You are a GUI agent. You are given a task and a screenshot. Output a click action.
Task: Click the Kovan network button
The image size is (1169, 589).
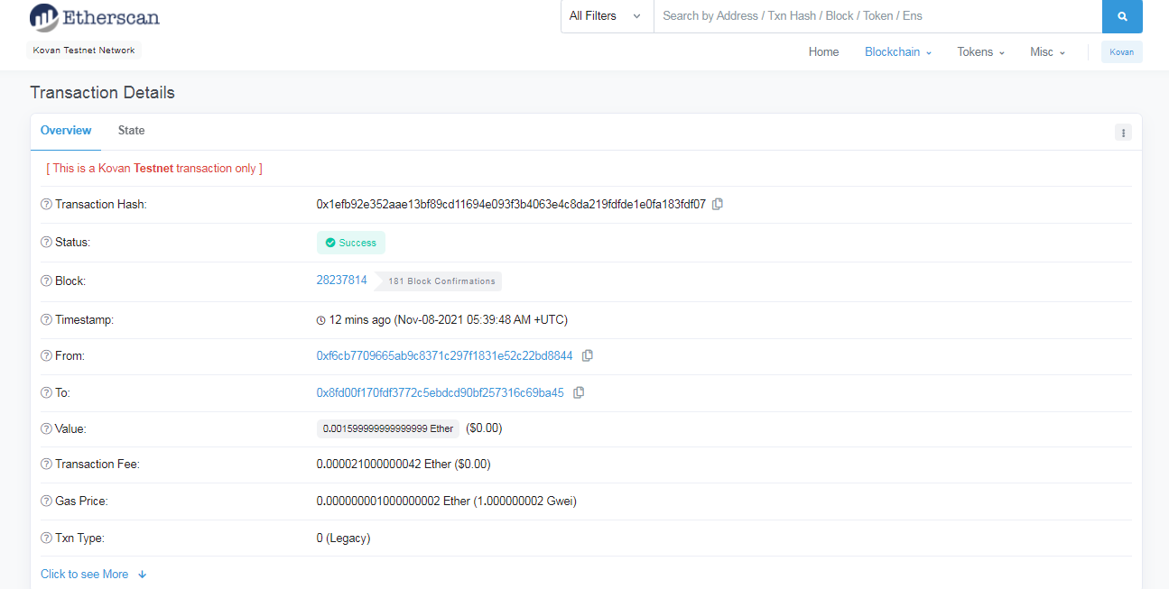tap(1122, 52)
